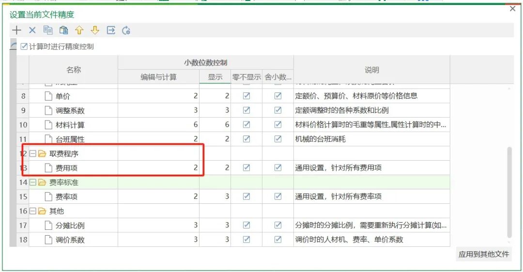Close the 设置当前文件精度 dialog
523x272 pixels.
coord(513,9)
